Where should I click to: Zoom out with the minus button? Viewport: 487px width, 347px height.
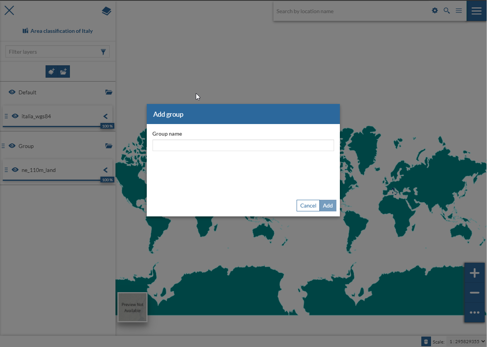[x=475, y=293]
